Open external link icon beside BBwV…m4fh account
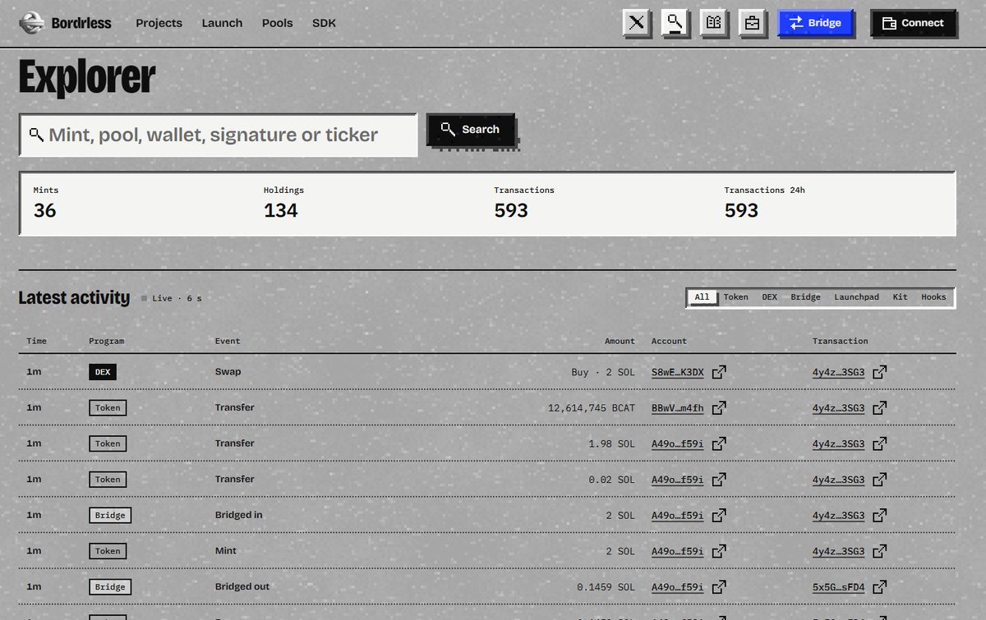The width and height of the screenshot is (986, 620). click(x=719, y=407)
